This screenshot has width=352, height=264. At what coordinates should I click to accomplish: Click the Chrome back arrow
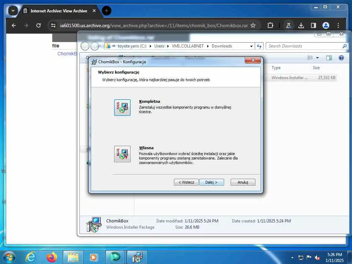point(14,25)
